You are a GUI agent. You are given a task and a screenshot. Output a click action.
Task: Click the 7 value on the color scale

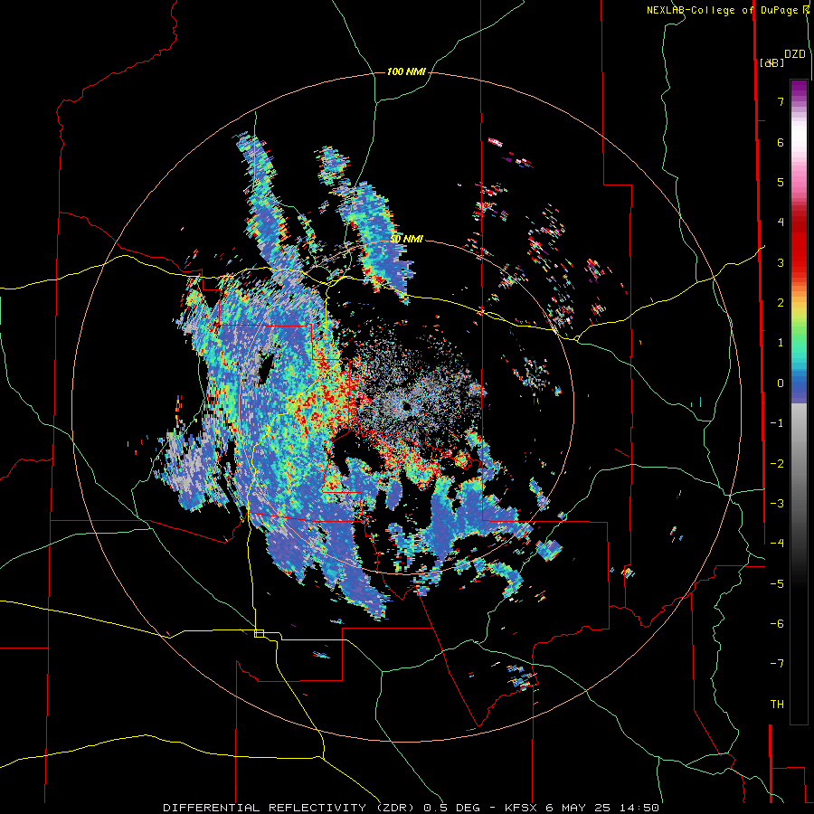click(781, 101)
